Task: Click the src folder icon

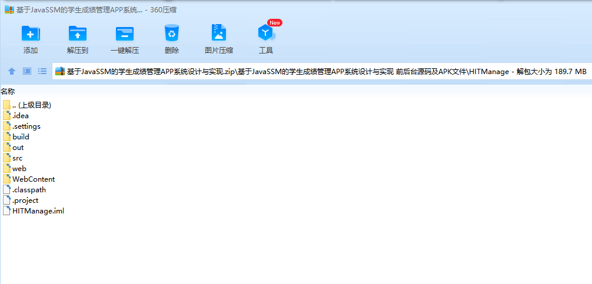Action: click(7, 158)
